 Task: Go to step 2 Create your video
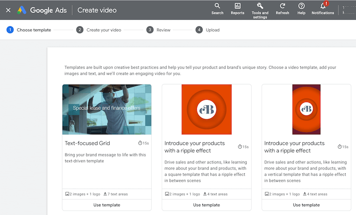pos(99,30)
